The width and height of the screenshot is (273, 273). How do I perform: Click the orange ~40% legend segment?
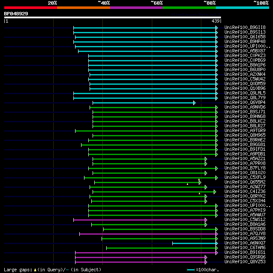pos(84,8)
